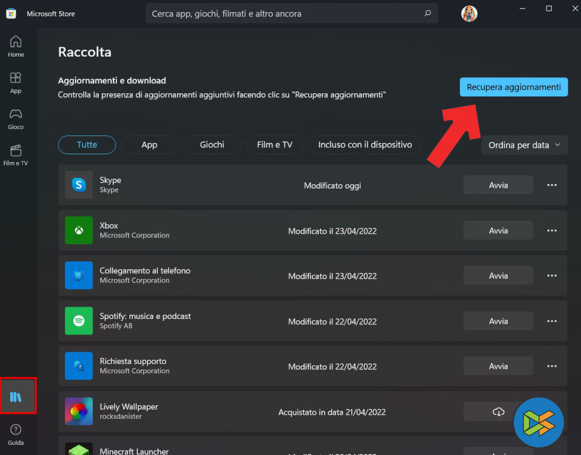Select the Giochi filter tab
Viewport: 581px width, 455px height.
point(212,145)
